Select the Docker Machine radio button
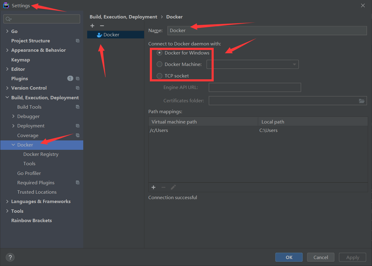Viewport: 372px width, 266px height. tap(159, 64)
